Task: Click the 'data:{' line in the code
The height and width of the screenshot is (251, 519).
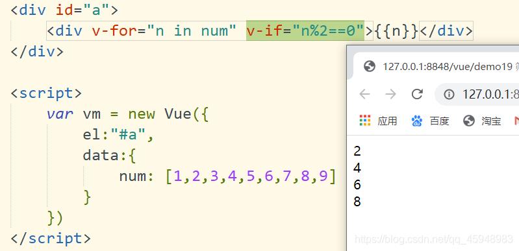Action: pyautogui.click(x=109, y=155)
